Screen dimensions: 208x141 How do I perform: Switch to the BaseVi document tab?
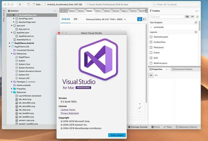(x=116, y=11)
